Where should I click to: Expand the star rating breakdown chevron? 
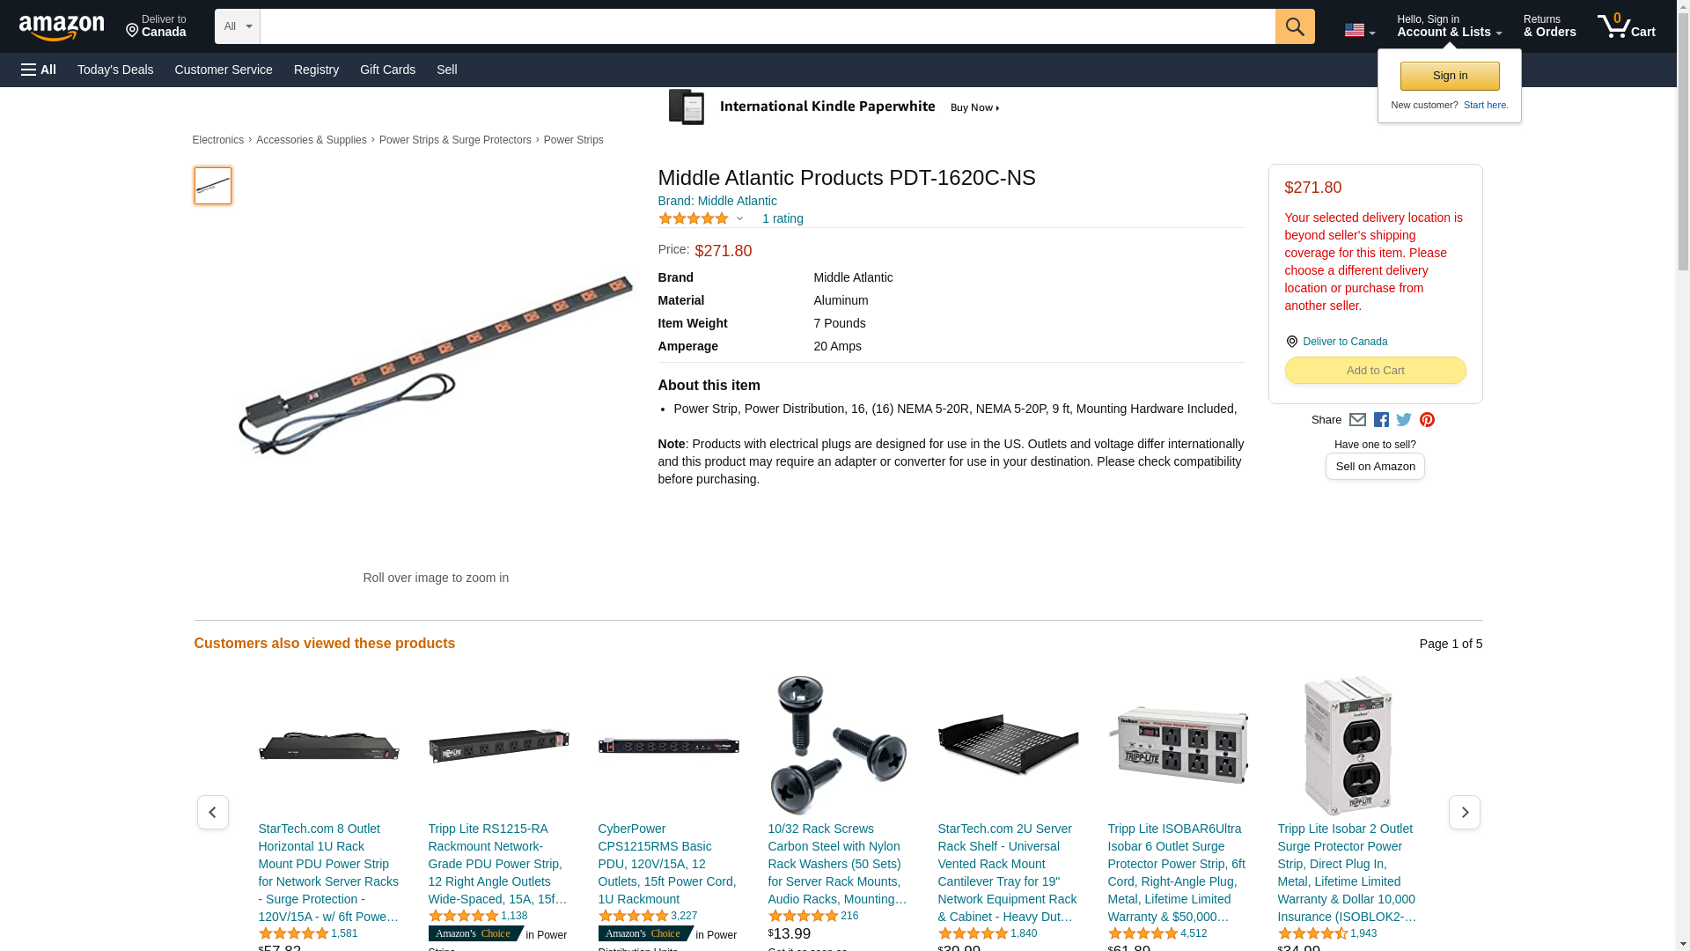[739, 218]
